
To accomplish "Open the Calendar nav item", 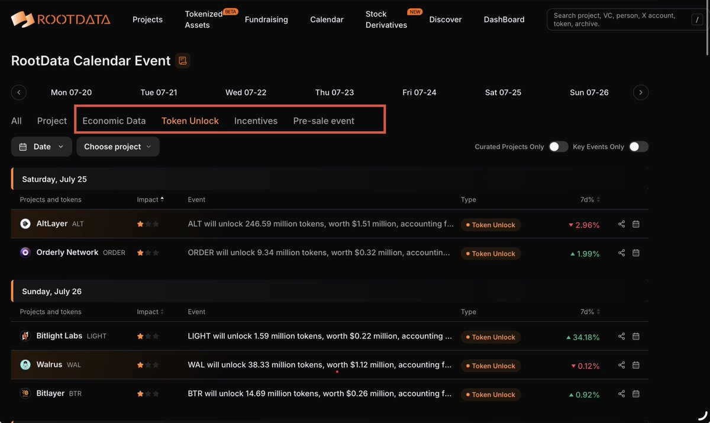I will 327,20.
